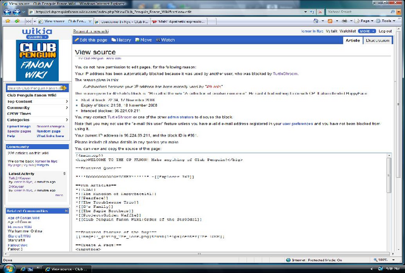This screenshot has height=273, width=405.
Task: Close the View source browser tab
Action: [90, 21]
